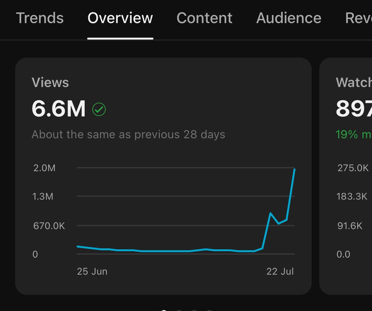This screenshot has height=311, width=372.
Task: Click the 275.0K watch time axis label
Action: point(353,168)
